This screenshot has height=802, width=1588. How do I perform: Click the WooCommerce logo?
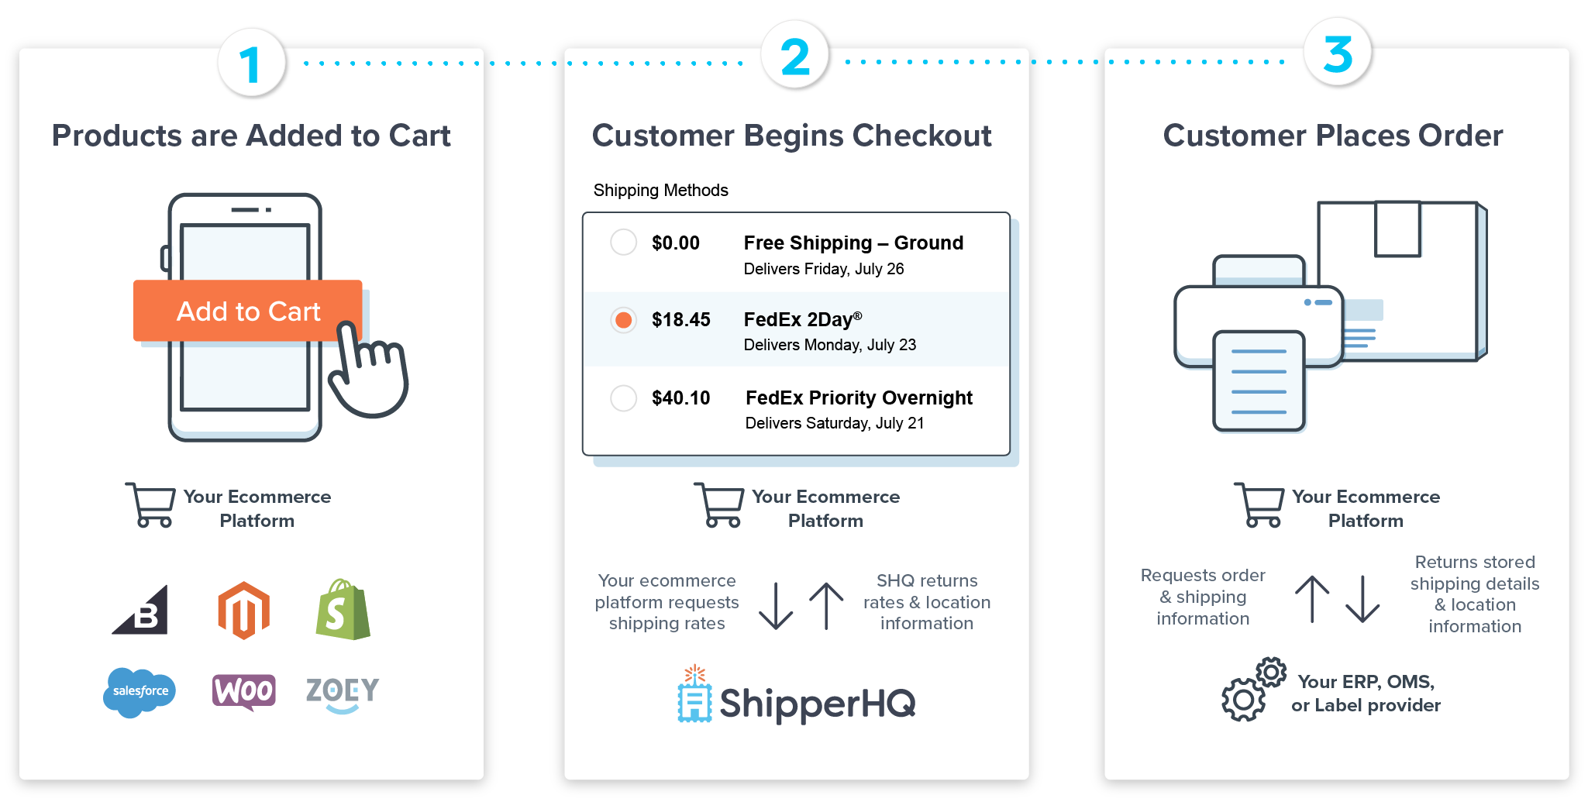(244, 690)
